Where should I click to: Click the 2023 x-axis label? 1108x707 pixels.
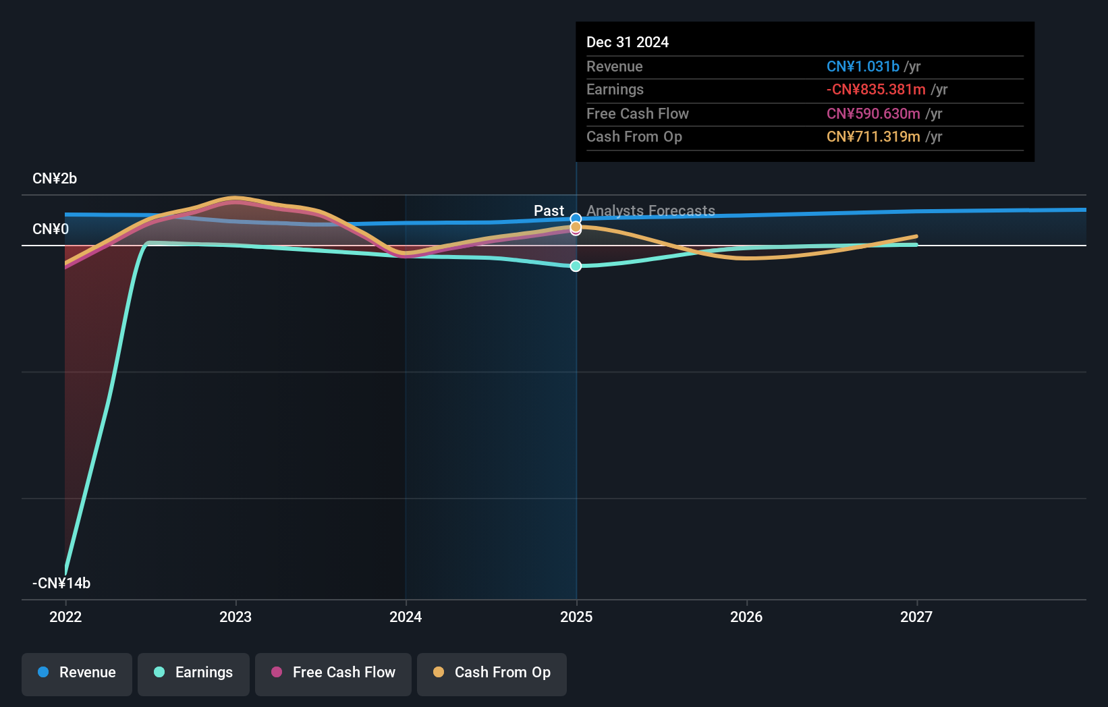coord(236,617)
